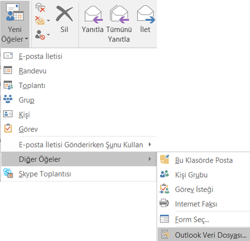Click the E-posta İletisi envelope icon

[x=8, y=55]
